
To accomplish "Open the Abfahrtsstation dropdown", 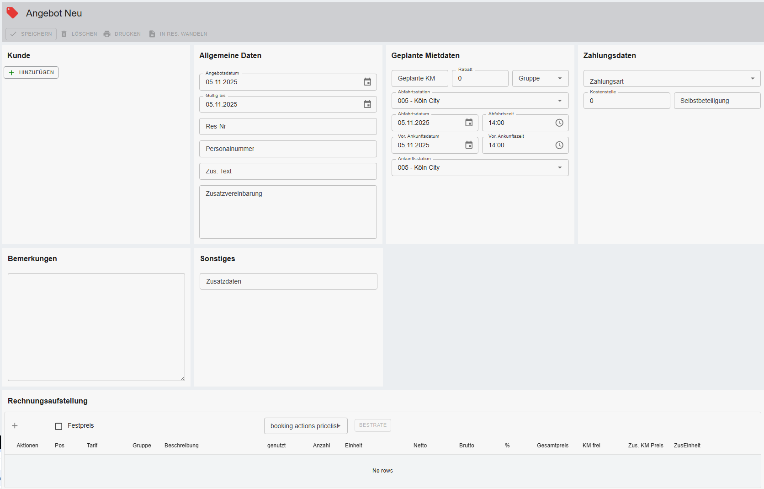I will 480,101.
